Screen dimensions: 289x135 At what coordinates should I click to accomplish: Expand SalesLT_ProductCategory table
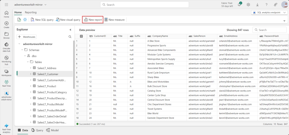coord(31,92)
